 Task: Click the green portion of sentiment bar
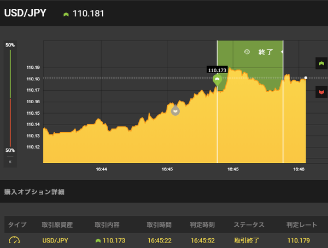pyautogui.click(x=10, y=74)
